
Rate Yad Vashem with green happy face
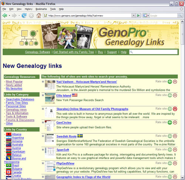tap(170, 81)
